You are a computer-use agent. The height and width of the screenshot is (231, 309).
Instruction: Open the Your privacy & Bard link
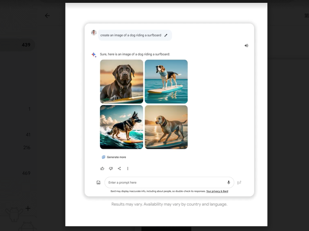(x=217, y=191)
